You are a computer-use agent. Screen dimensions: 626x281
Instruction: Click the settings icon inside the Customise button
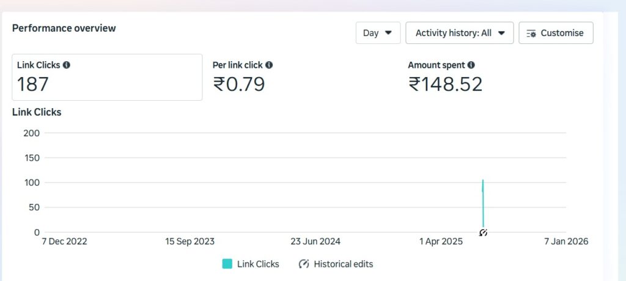click(531, 33)
